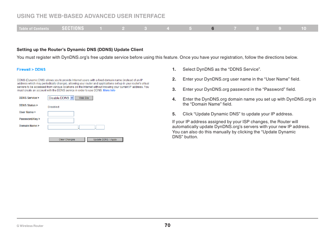Go to section 8
Screen dimensions: 335x235
click(257, 28)
